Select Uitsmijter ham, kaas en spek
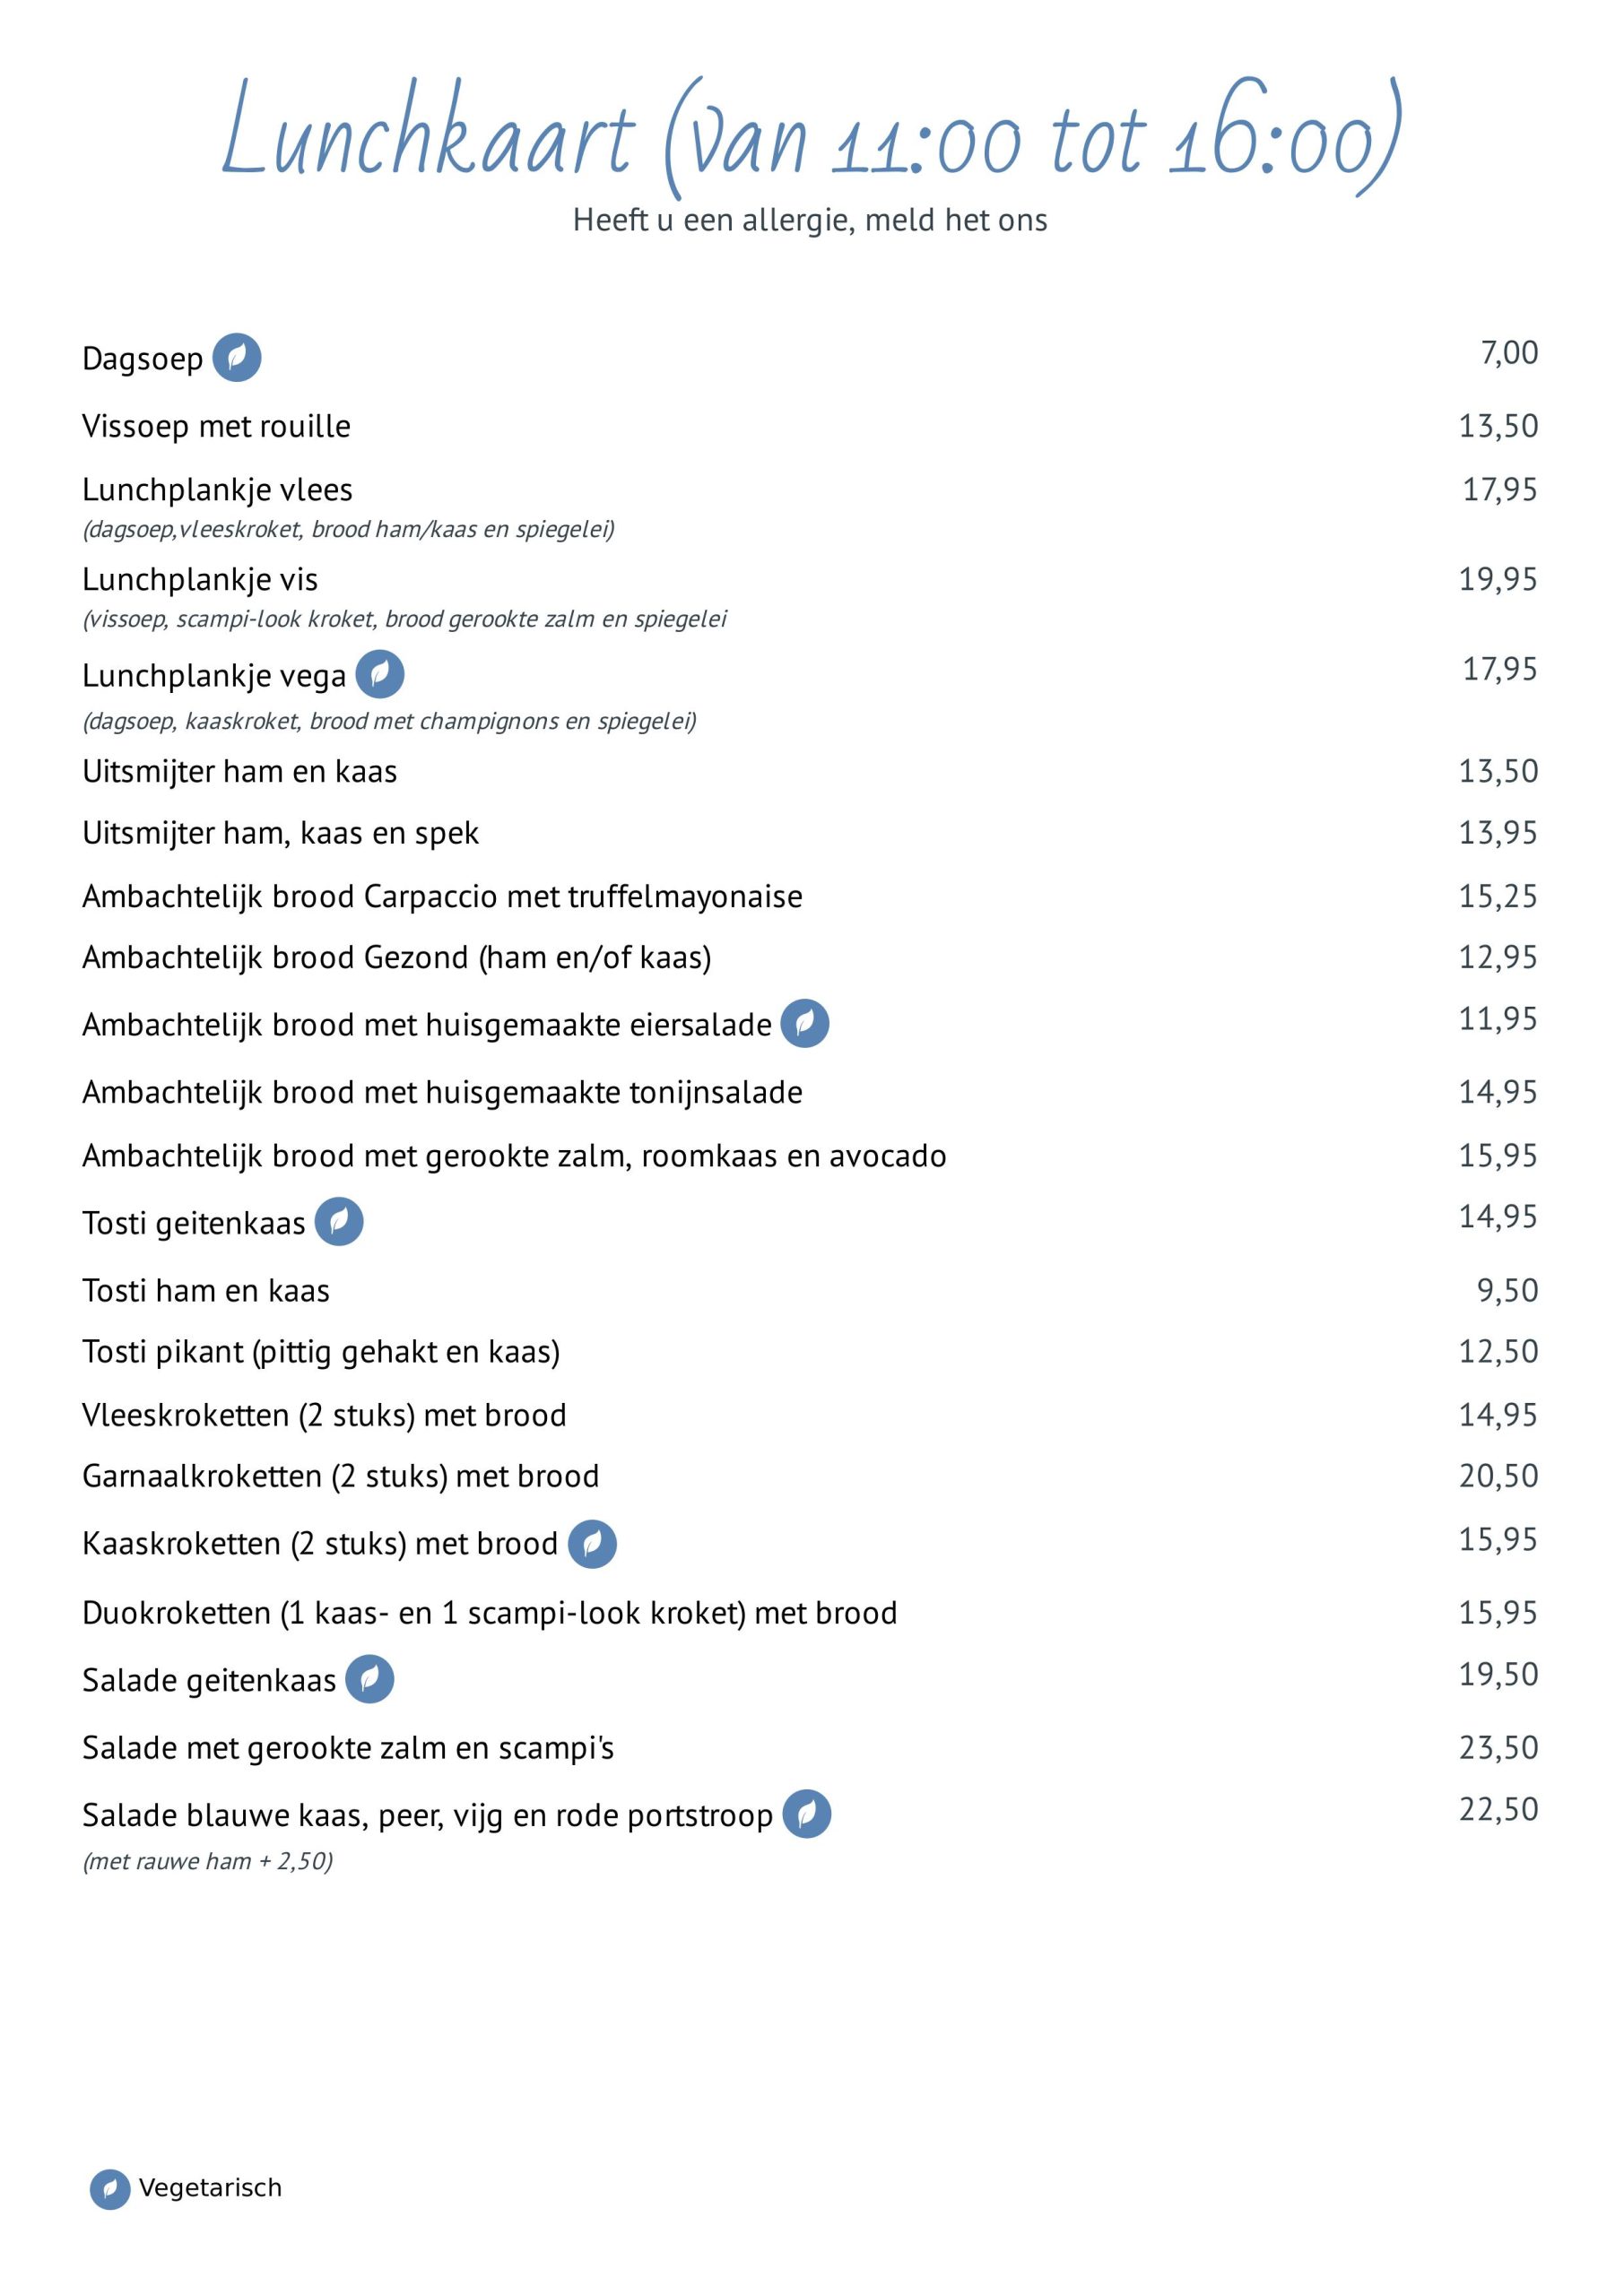The height and width of the screenshot is (2295, 1624). tap(281, 834)
